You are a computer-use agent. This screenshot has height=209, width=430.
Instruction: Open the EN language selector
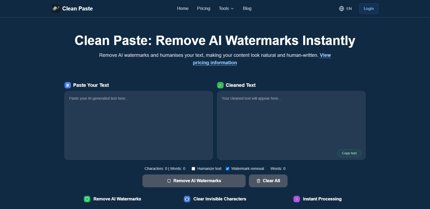[345, 9]
